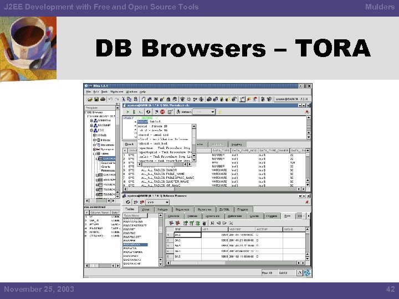The height and width of the screenshot is (299, 399).
Task: Click the TYP column header in data grid
Action: coord(187,229)
